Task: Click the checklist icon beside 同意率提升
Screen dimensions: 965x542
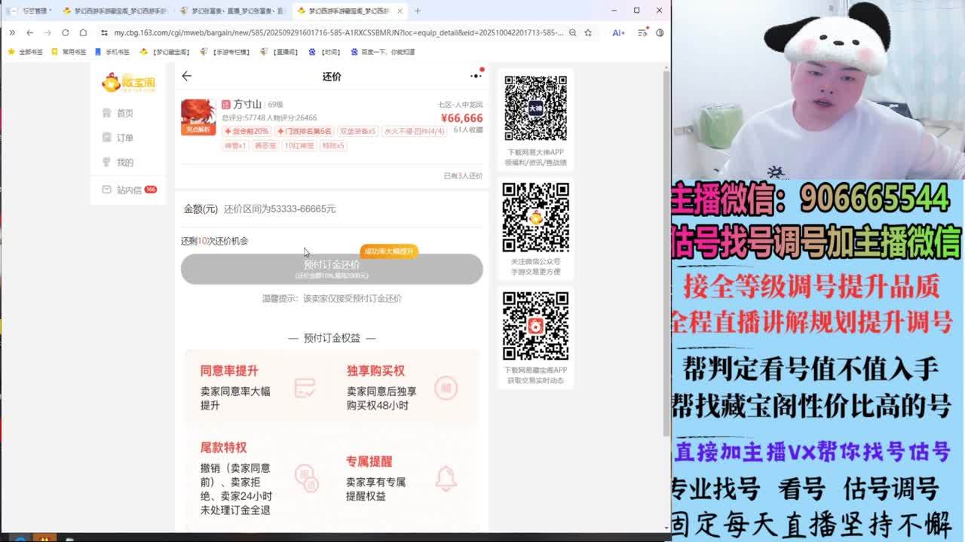Action: [305, 388]
